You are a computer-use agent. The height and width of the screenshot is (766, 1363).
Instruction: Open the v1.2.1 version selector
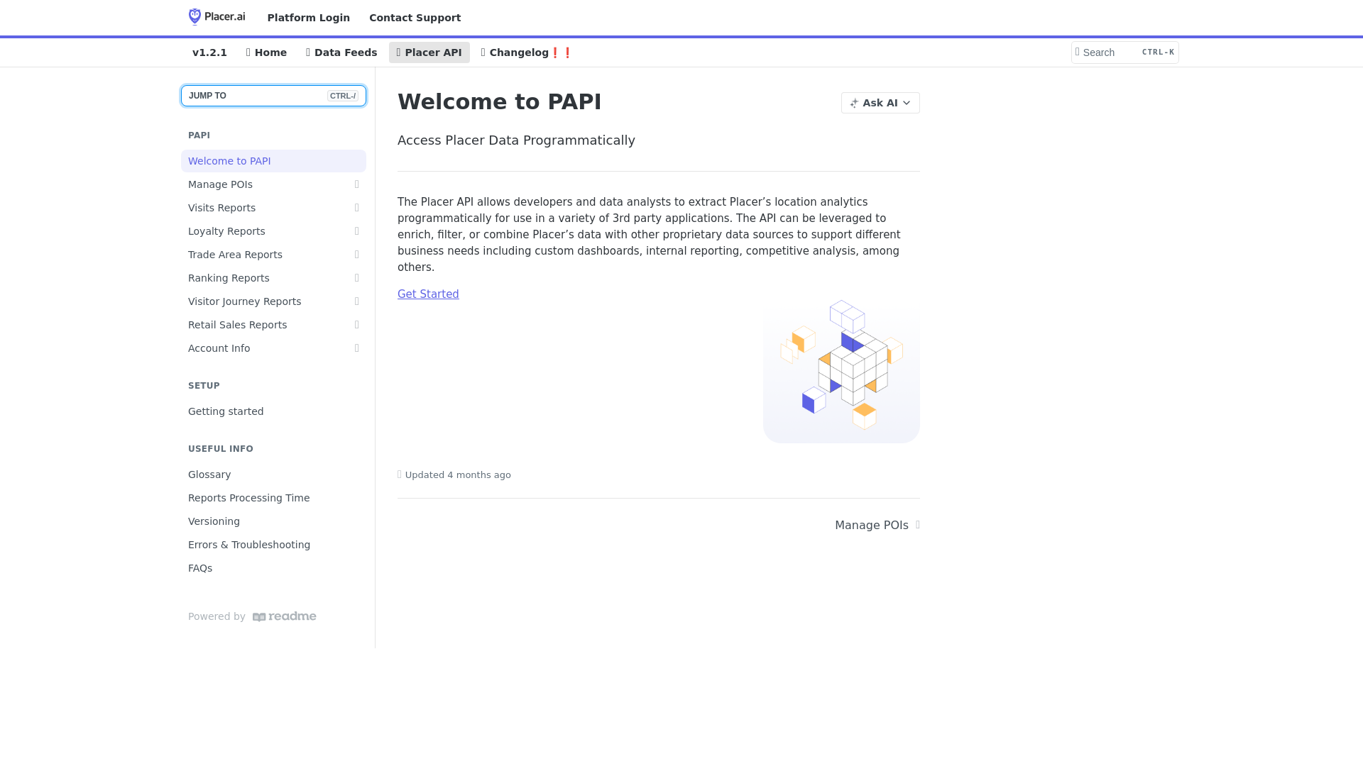tap(209, 52)
